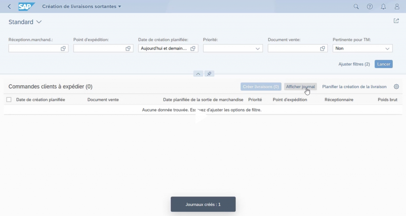
Task: Expand the Priorité dropdown
Action: pos(258,48)
